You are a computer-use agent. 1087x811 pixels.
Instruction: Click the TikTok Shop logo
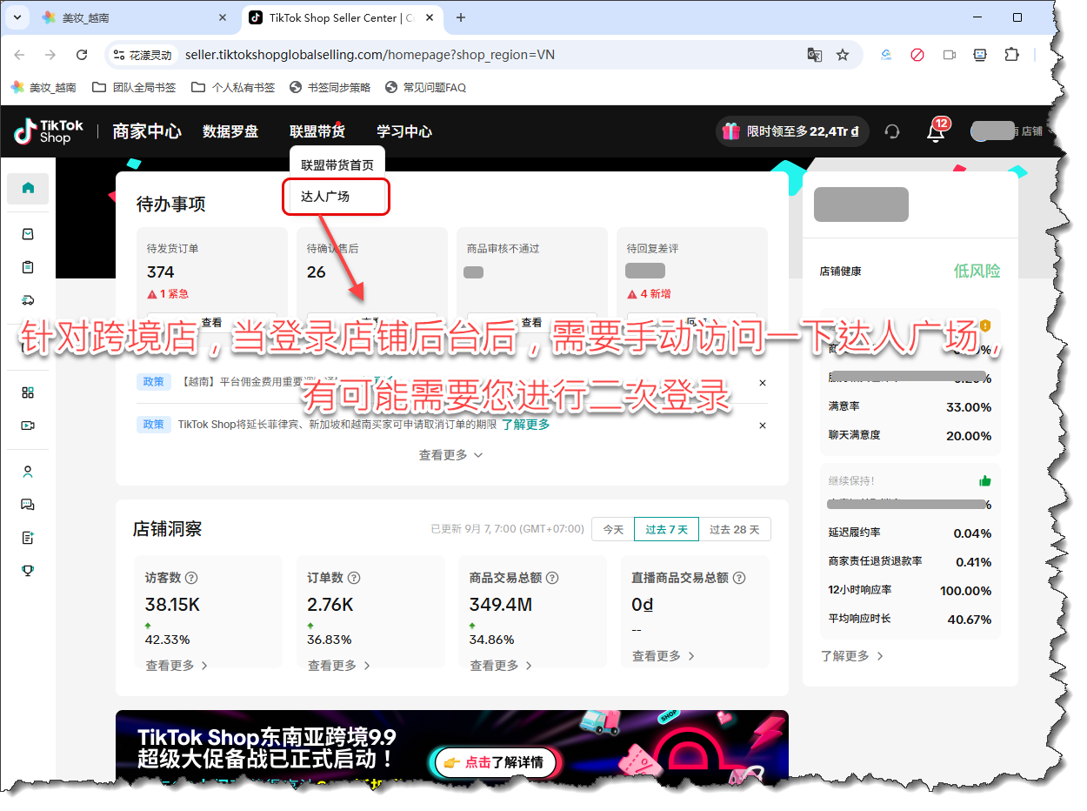pos(49,131)
